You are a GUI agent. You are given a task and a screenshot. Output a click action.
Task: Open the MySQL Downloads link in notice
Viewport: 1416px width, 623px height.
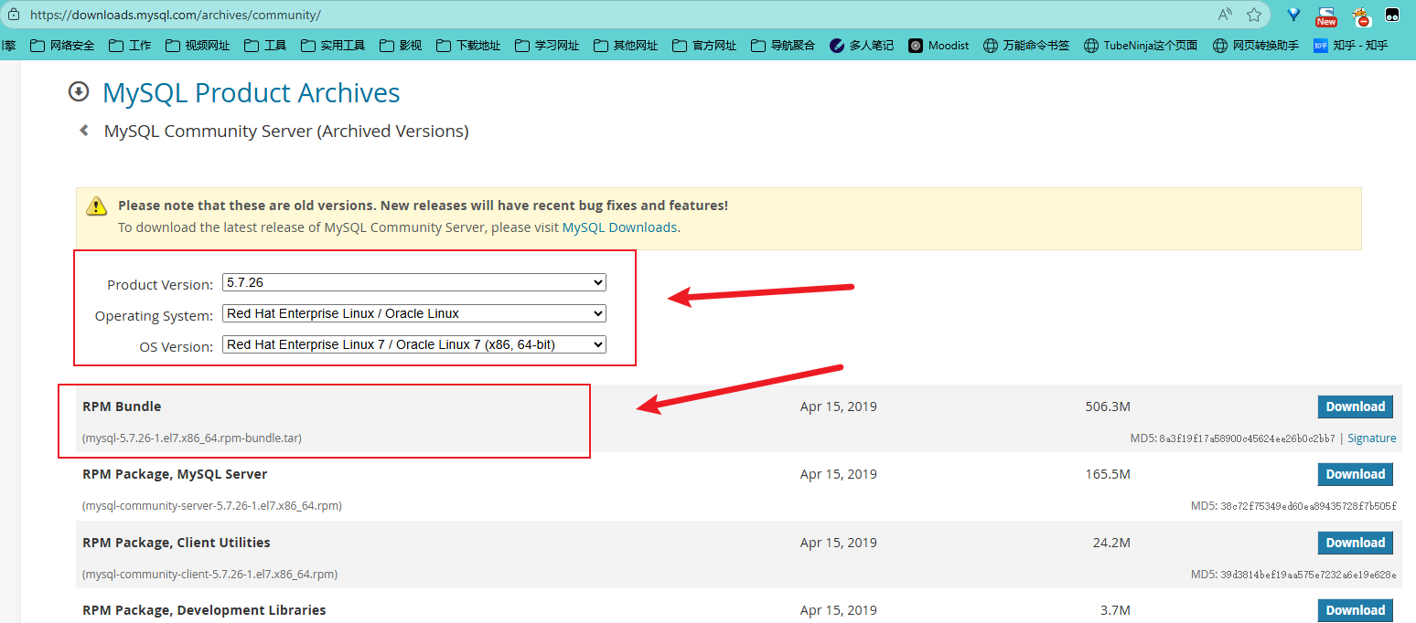(x=619, y=227)
